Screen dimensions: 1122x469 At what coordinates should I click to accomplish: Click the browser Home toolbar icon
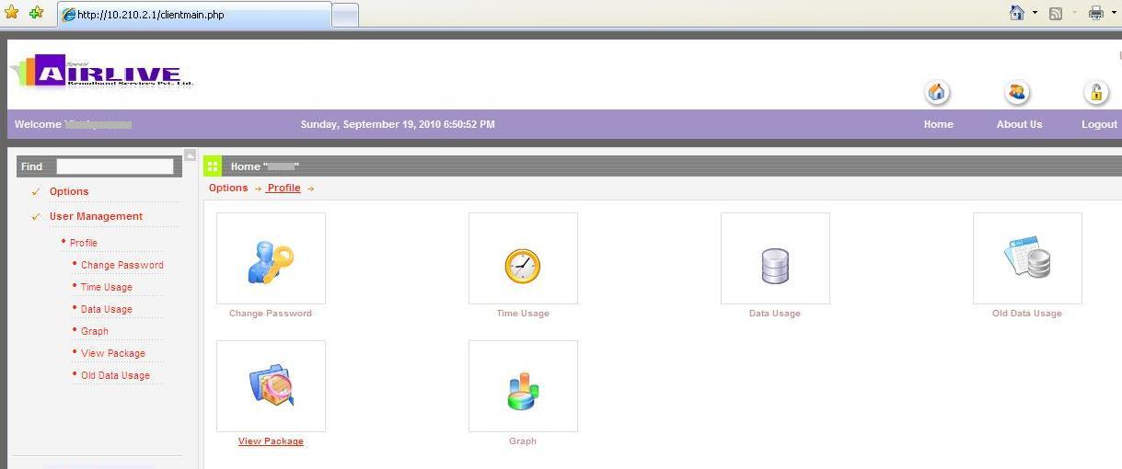click(x=1017, y=13)
